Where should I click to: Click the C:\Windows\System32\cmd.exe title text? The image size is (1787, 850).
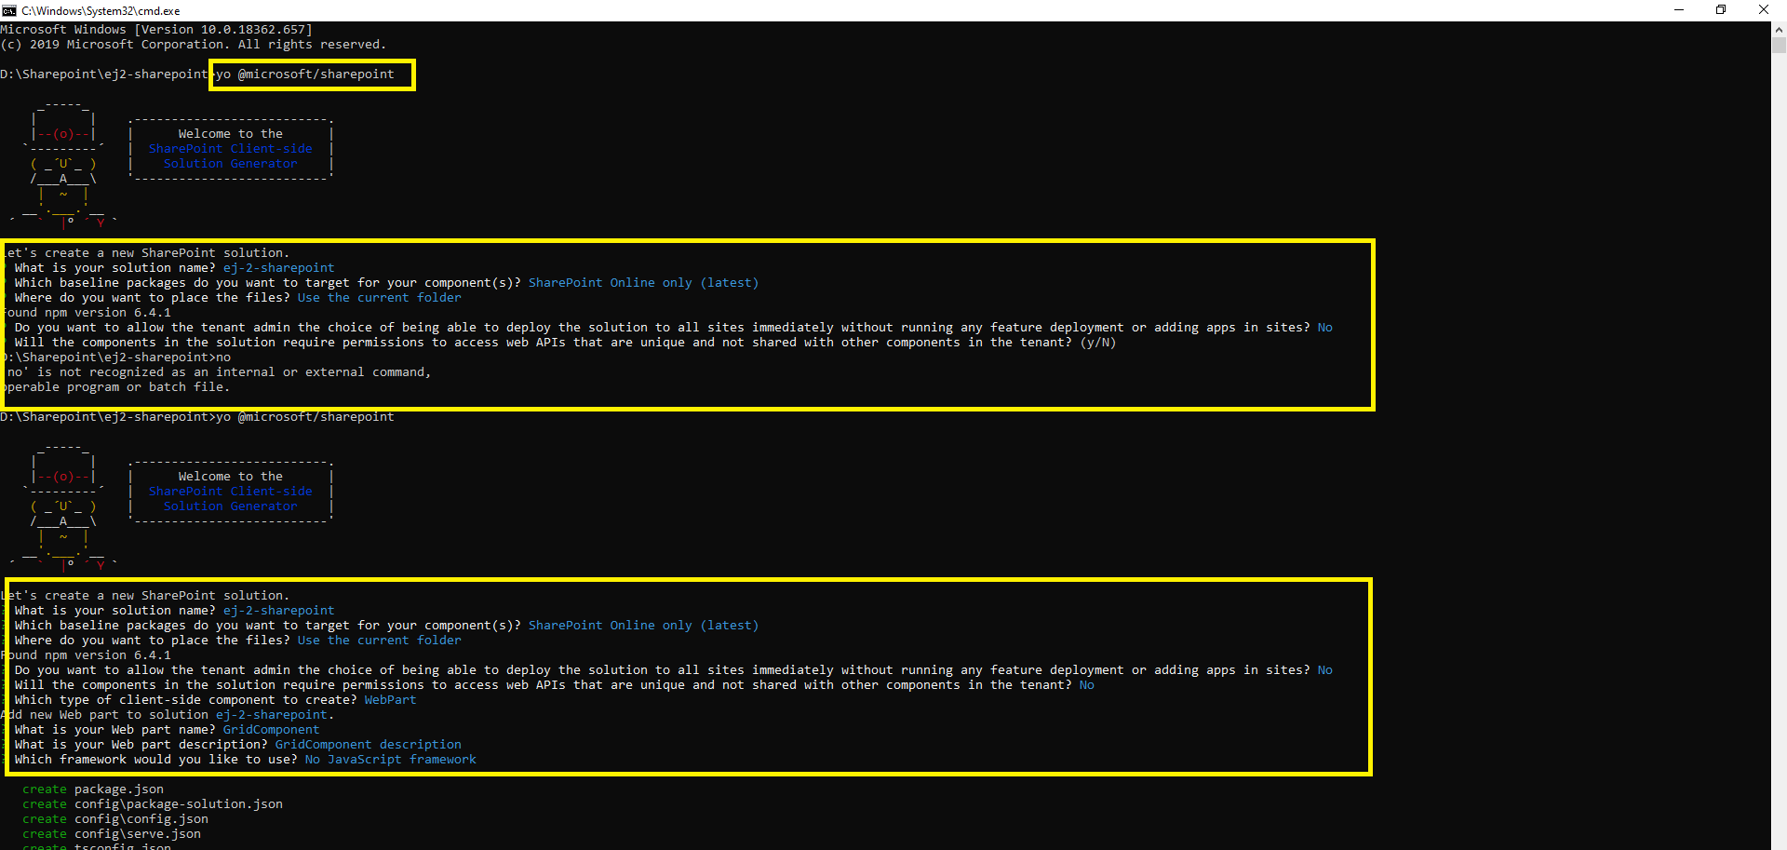(x=101, y=11)
